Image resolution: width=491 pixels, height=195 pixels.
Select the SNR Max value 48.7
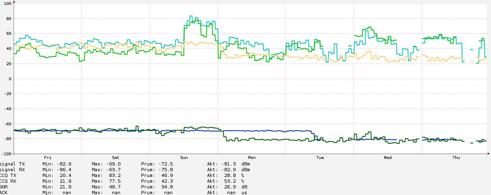(115, 187)
